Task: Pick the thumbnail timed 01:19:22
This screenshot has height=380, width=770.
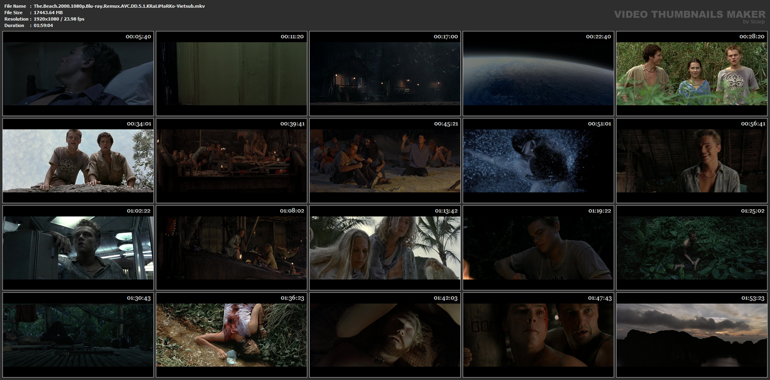Action: click(538, 248)
